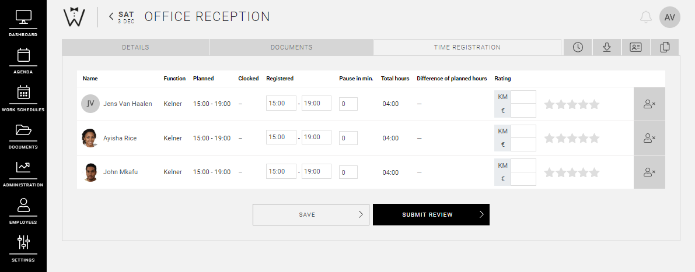Click the notification bell icon
695x272 pixels.
[645, 17]
